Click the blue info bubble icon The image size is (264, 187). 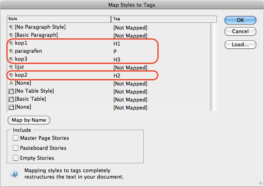point(14,174)
